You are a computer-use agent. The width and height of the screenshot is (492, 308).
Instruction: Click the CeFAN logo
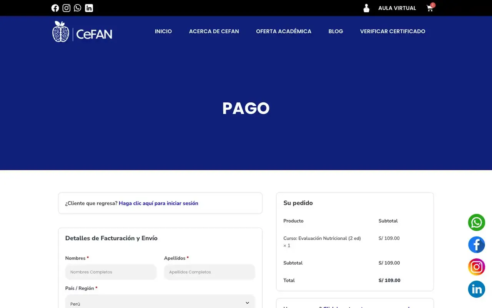82,32
